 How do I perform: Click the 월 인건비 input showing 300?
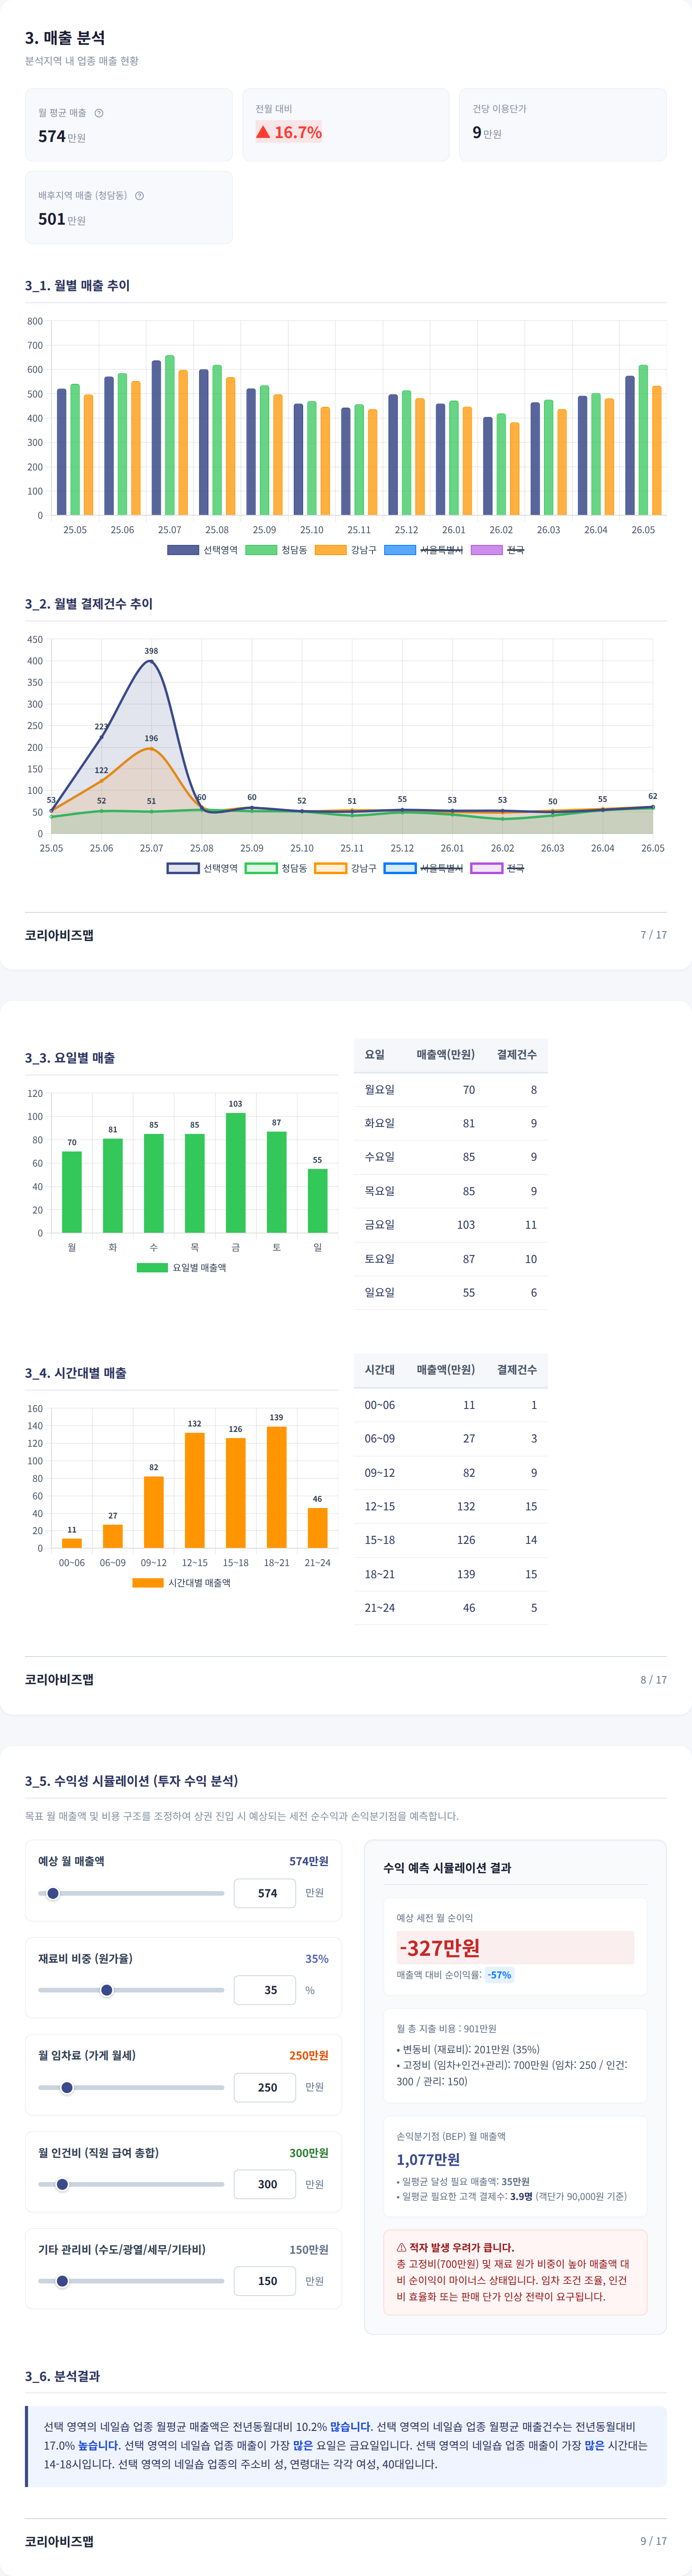click(x=265, y=2184)
